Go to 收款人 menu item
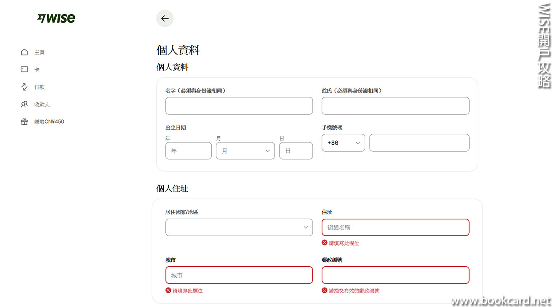 (x=42, y=104)
